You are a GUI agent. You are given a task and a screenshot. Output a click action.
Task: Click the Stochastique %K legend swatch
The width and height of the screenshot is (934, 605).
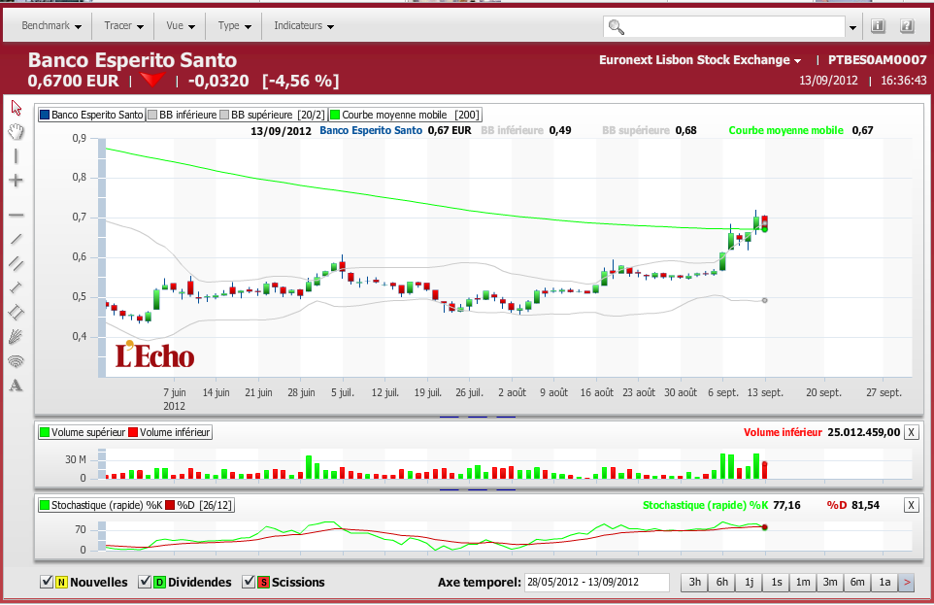click(x=45, y=505)
